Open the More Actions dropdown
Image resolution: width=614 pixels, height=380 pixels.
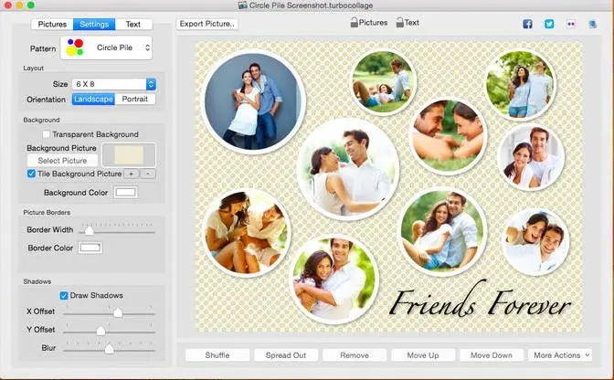tap(561, 354)
